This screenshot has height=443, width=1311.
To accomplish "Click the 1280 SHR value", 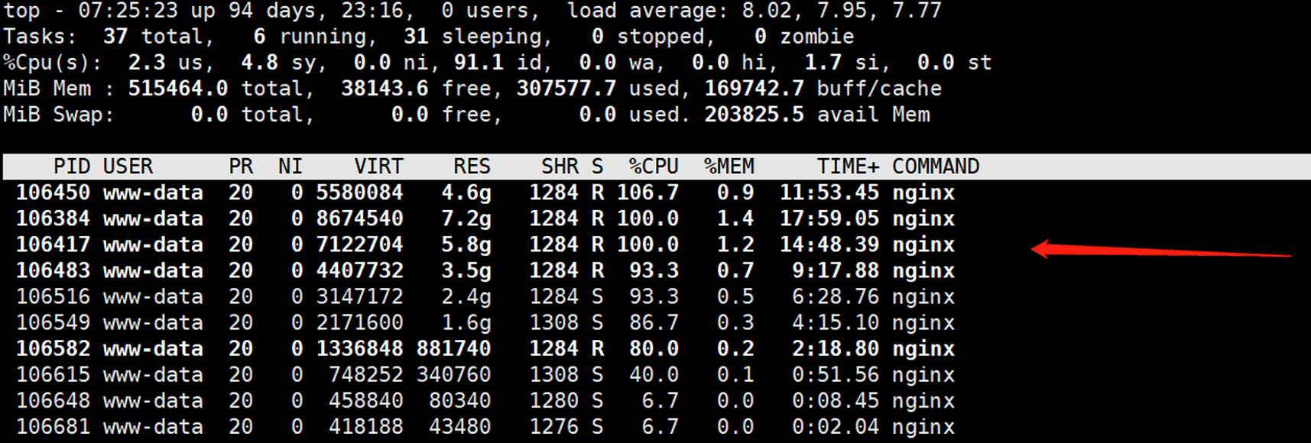I will pyautogui.click(x=553, y=400).
